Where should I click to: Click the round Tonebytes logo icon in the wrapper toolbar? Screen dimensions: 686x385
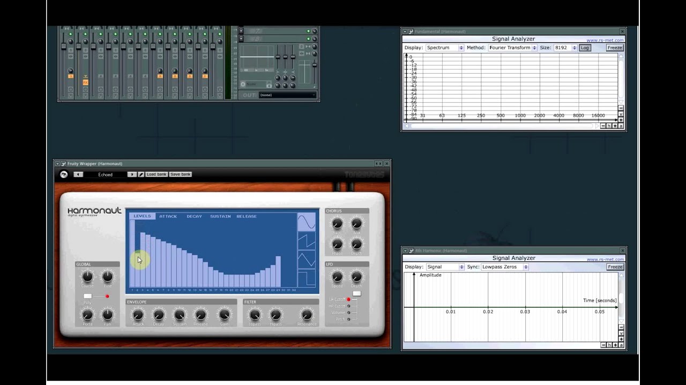64,174
